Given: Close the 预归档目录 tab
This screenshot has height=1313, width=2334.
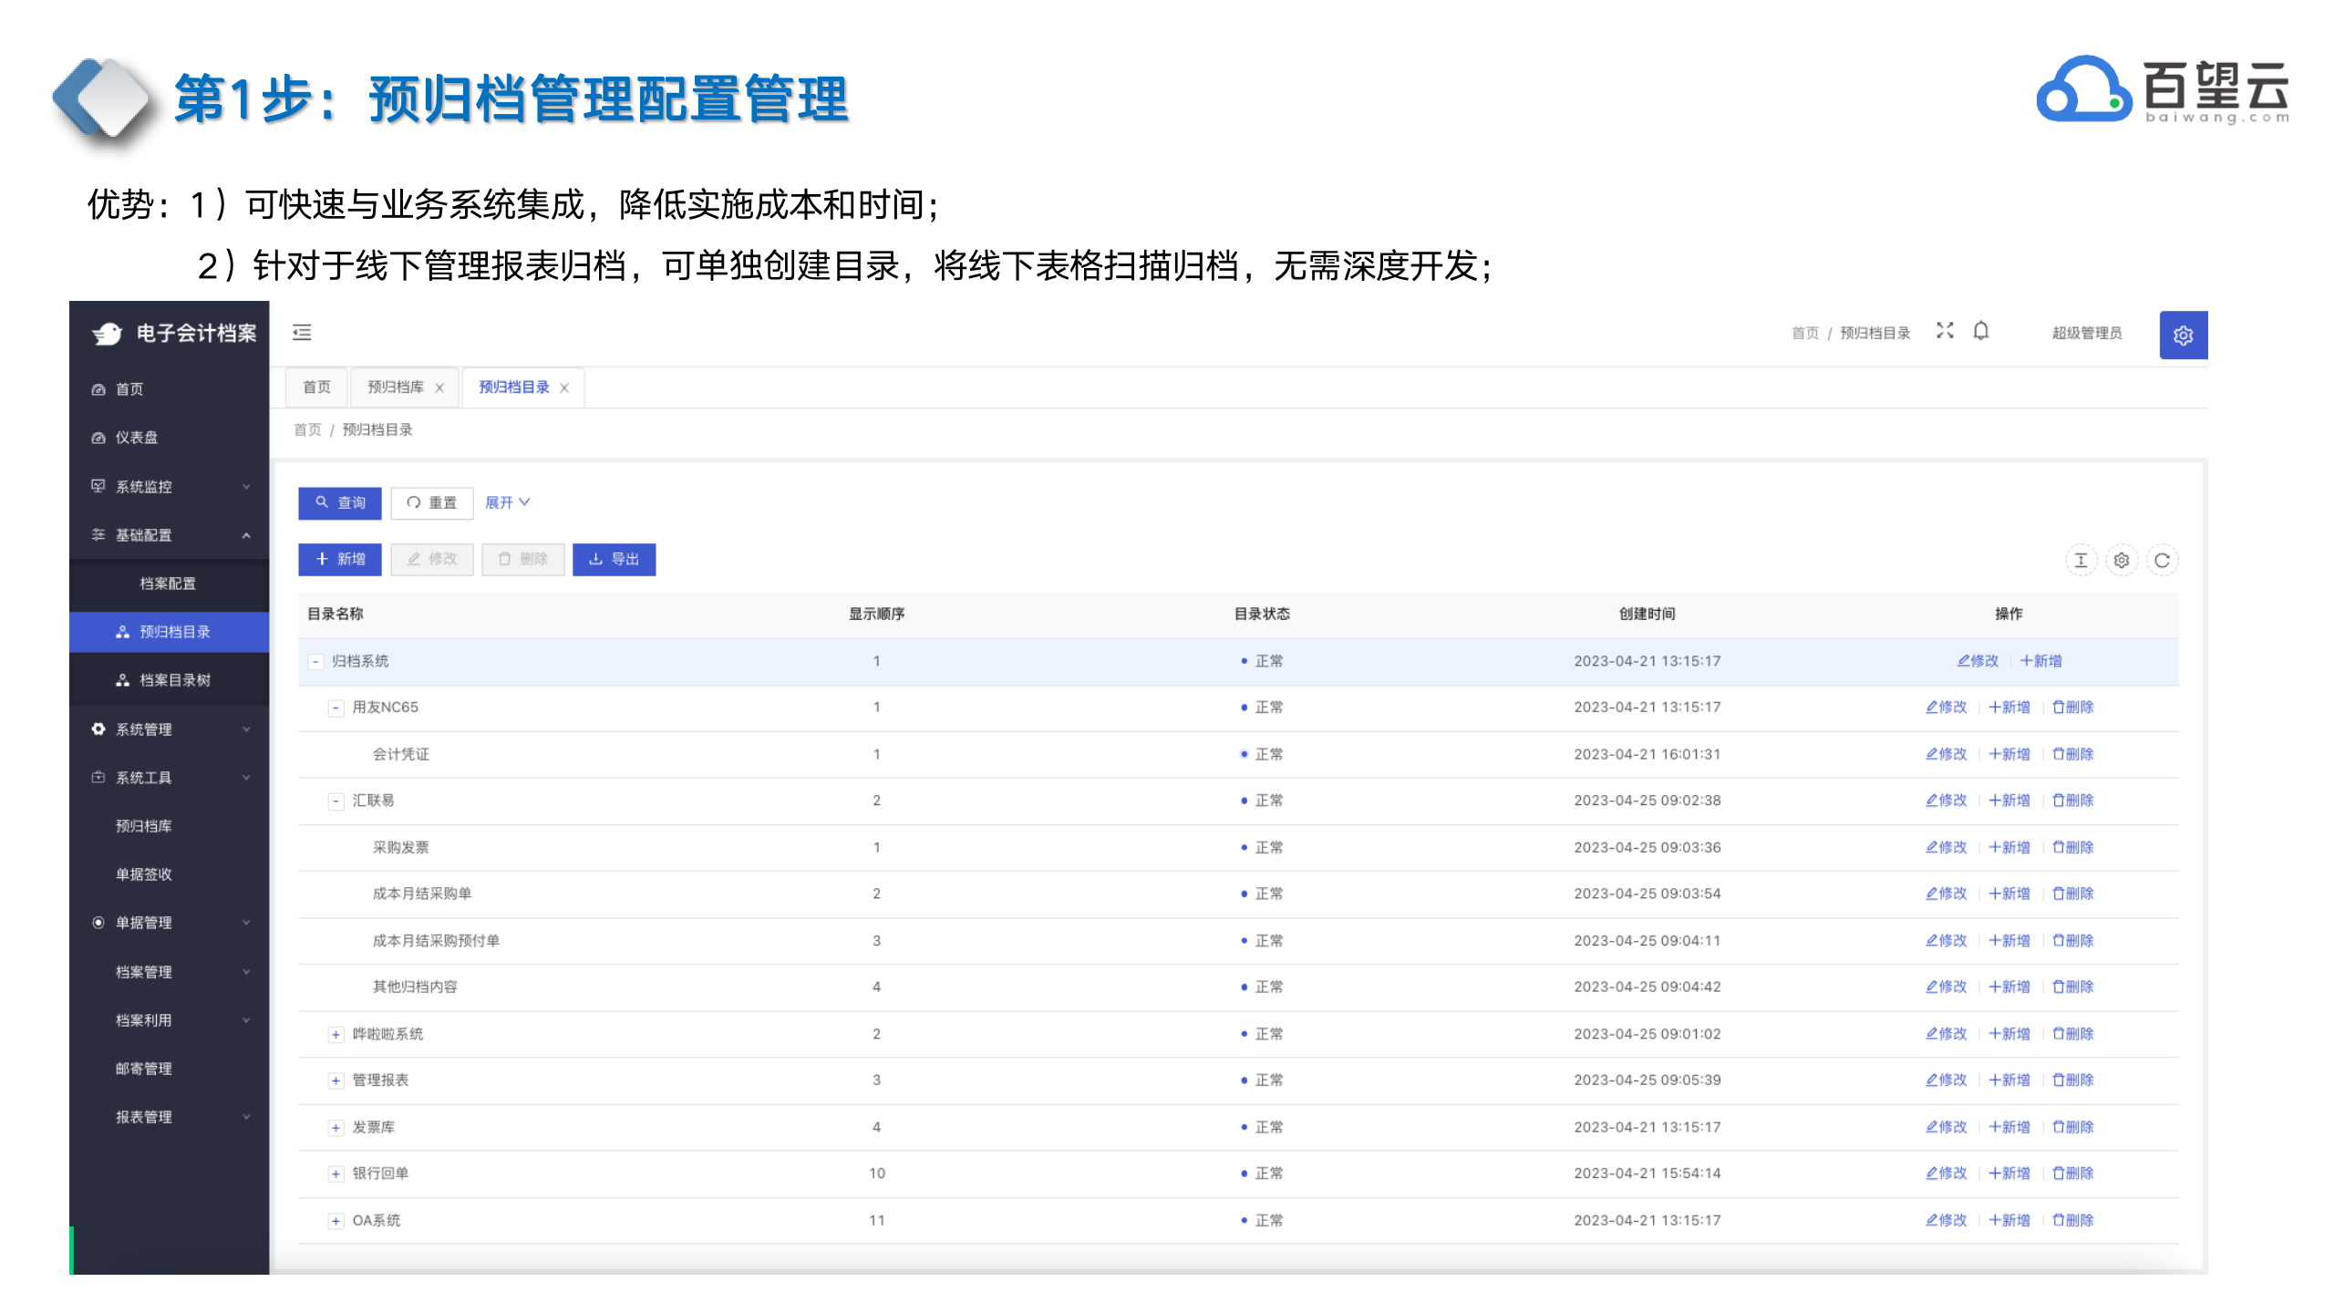Looking at the screenshot, I should pyautogui.click(x=564, y=388).
